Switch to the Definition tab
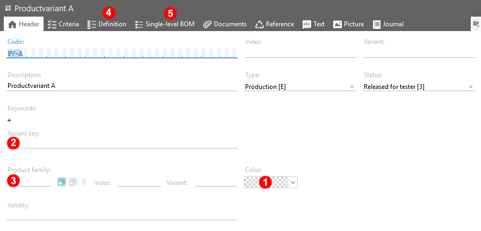This screenshot has height=231, width=481. [x=107, y=24]
